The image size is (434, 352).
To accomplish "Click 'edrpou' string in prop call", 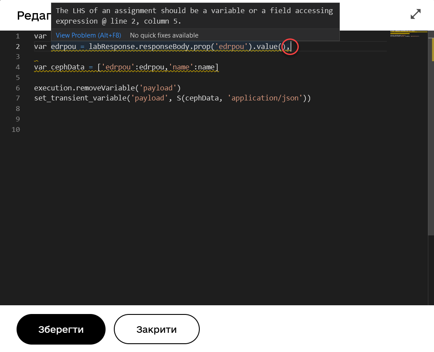I will pyautogui.click(x=231, y=47).
